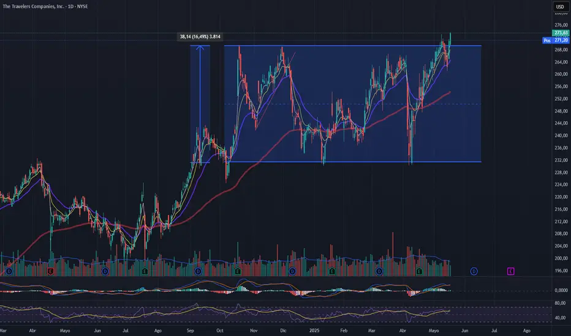Image resolution: width=571 pixels, height=336 pixels.
Task: Click the Oct label on time axis
Action: point(220,331)
